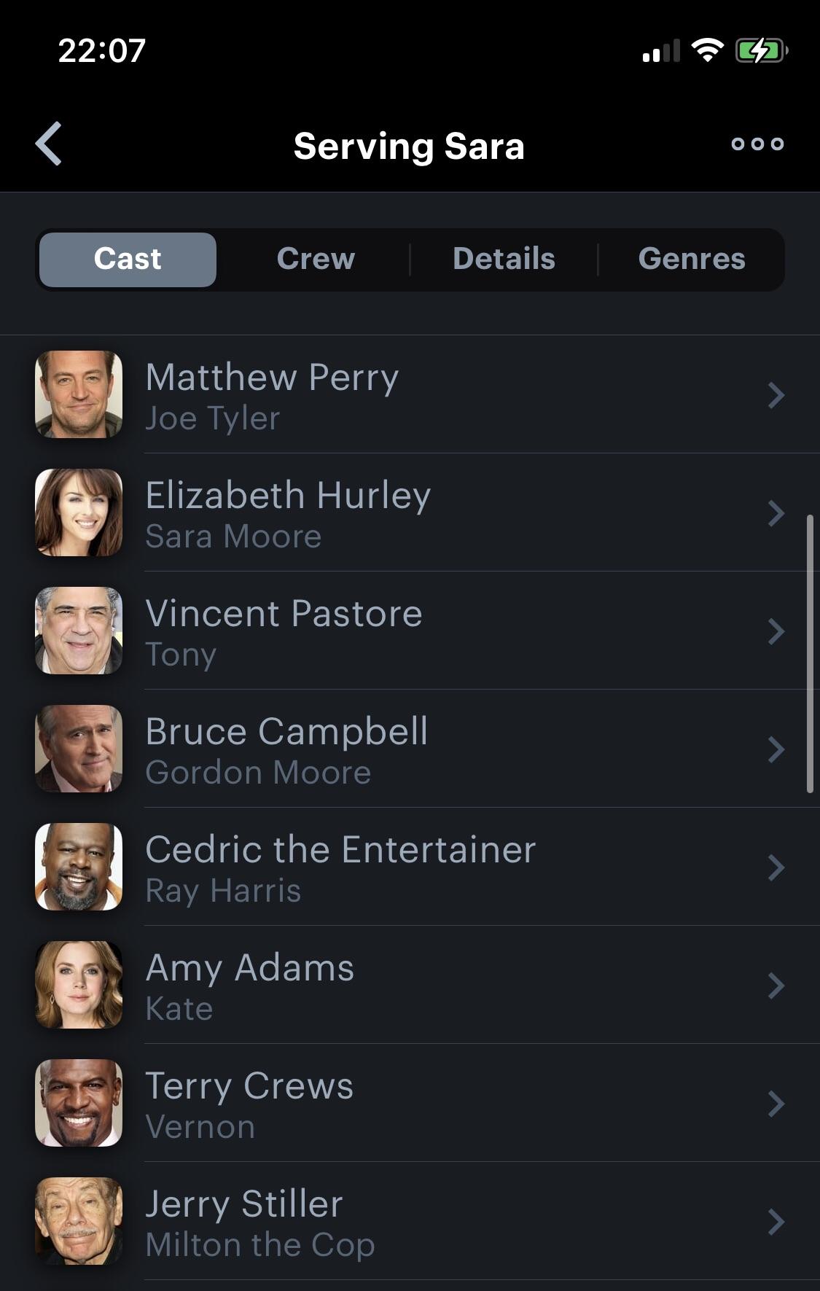
Task: Tap the Matthew Perry cast photo
Action: tap(79, 394)
